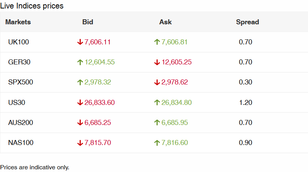
Task: Click the red down arrow beside GER30 ask
Action: (x=157, y=62)
